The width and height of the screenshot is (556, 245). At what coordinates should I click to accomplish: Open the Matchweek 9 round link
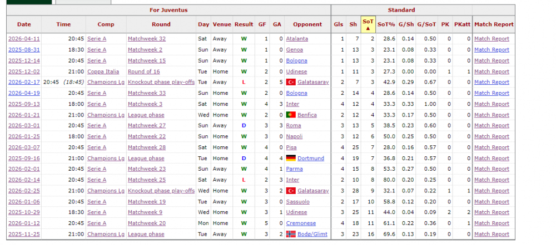145,212
